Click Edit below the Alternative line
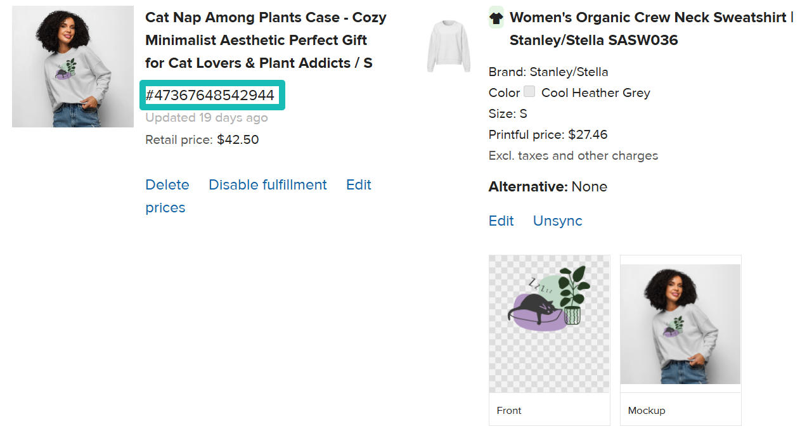 pyautogui.click(x=501, y=221)
